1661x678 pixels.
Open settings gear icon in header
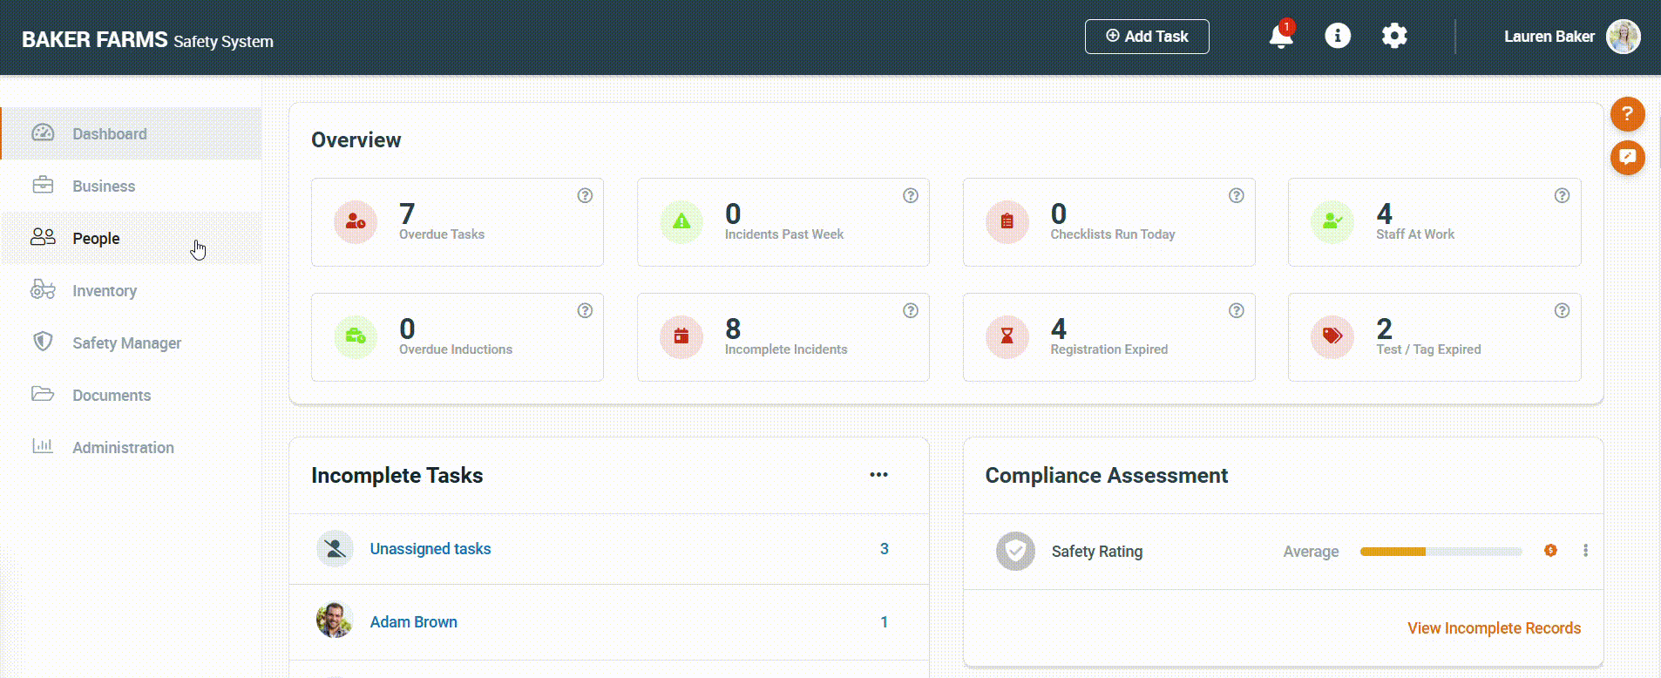(x=1393, y=36)
